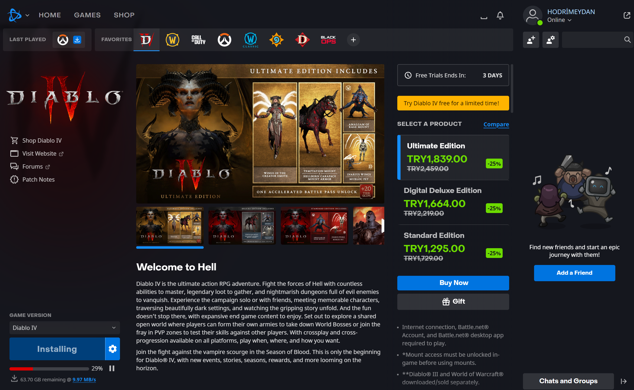Open Visit Website link

[37, 153]
